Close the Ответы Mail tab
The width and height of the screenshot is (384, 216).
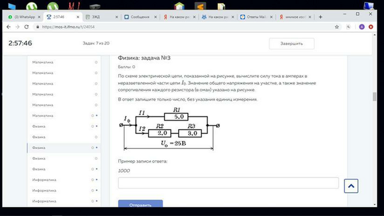[x=271, y=17]
